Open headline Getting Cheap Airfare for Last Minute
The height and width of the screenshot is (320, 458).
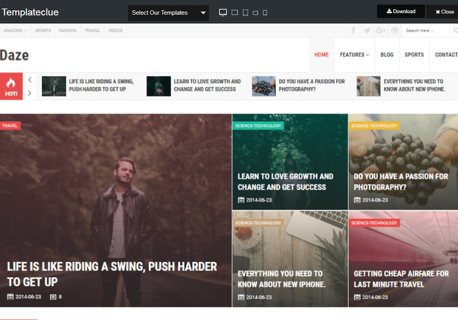click(401, 279)
